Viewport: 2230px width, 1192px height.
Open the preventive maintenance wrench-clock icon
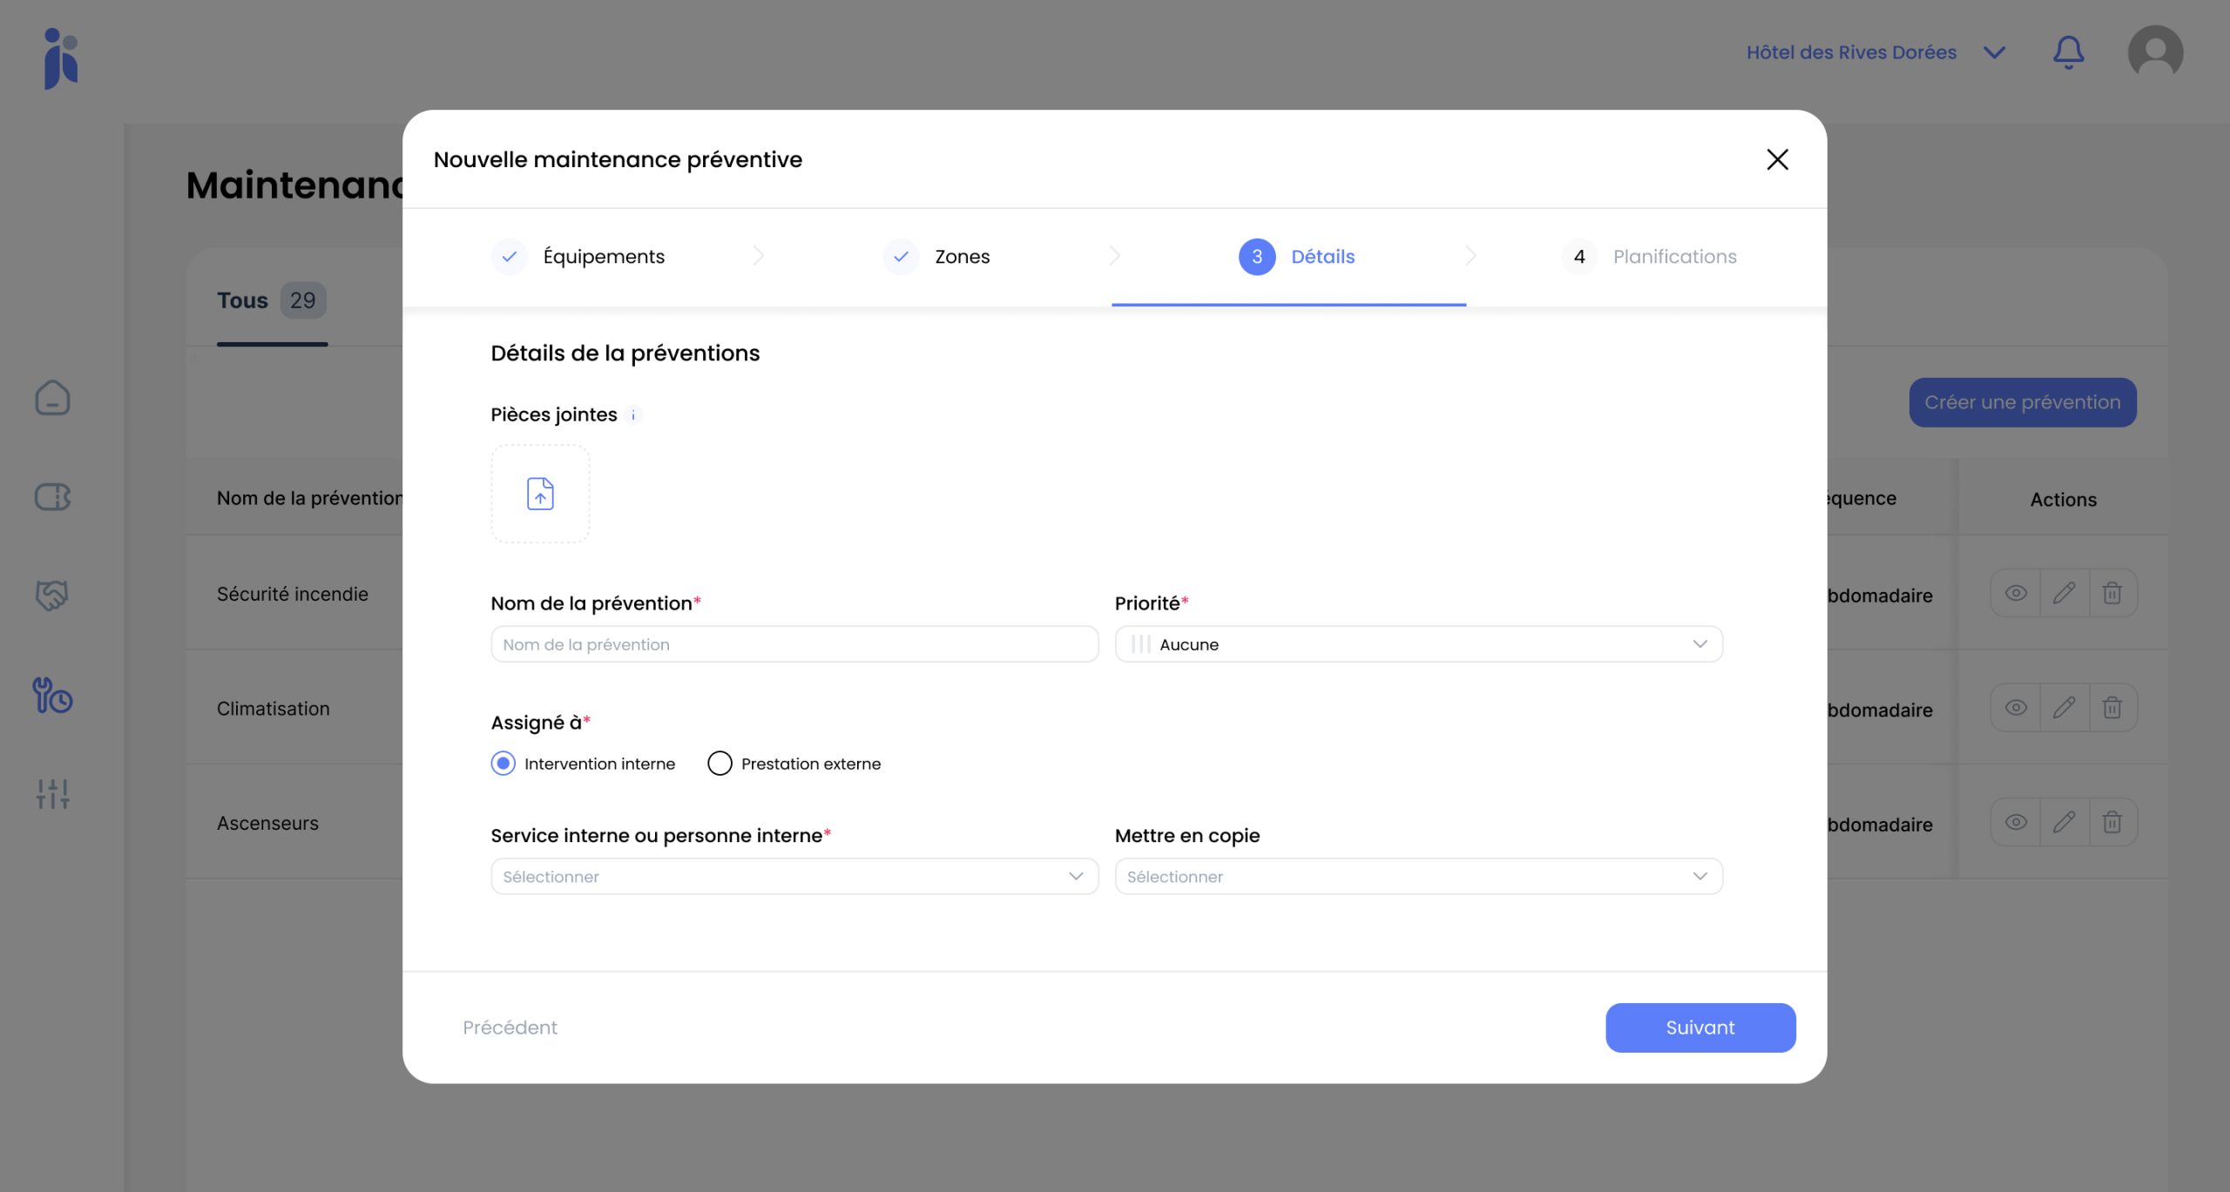[52, 696]
